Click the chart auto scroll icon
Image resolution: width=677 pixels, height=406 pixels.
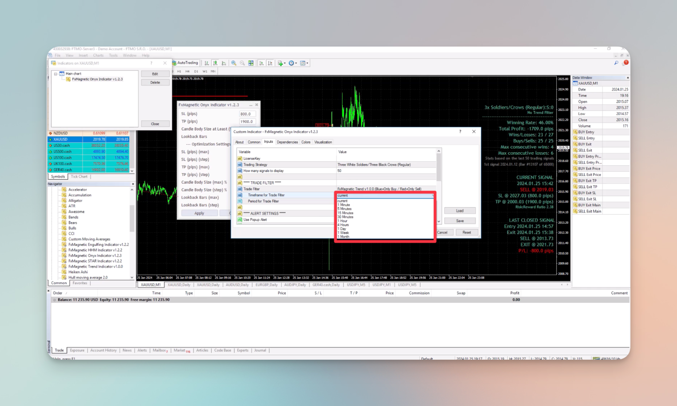(x=261, y=63)
